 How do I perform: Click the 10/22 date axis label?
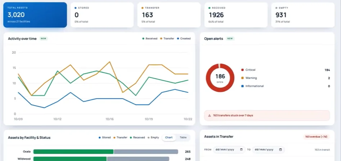pyautogui.click(x=188, y=119)
